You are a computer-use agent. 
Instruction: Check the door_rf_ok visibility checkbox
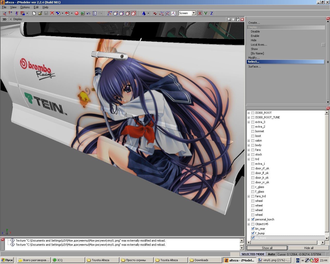tap(253, 168)
